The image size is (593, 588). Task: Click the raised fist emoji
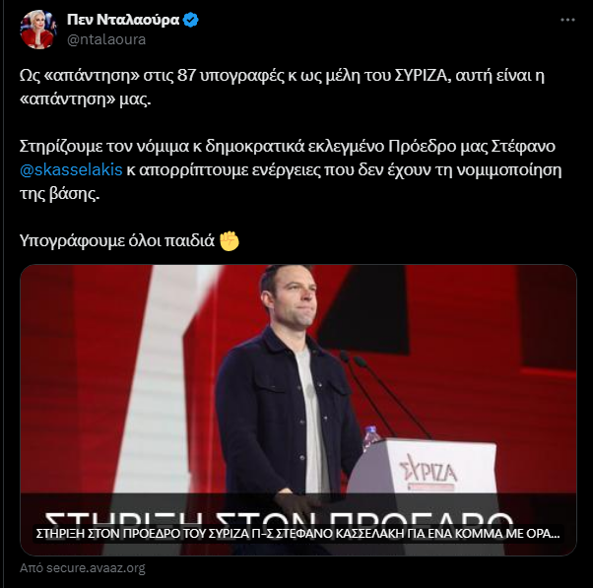[x=230, y=241]
